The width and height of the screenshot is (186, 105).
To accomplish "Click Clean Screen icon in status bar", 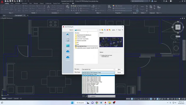I will click(182, 99).
